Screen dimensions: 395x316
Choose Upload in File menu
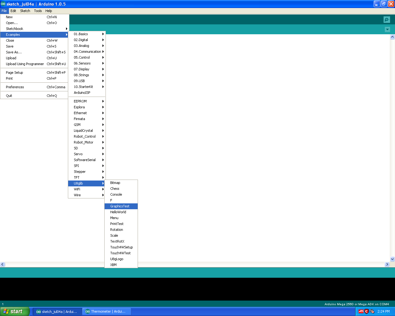pyautogui.click(x=35, y=58)
